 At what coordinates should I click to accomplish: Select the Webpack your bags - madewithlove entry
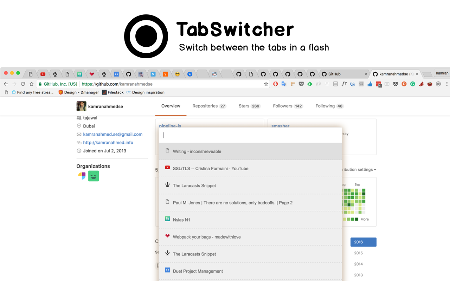tap(250, 237)
